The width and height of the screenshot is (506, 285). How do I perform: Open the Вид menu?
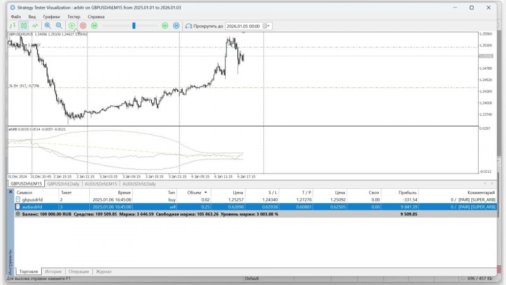point(32,16)
